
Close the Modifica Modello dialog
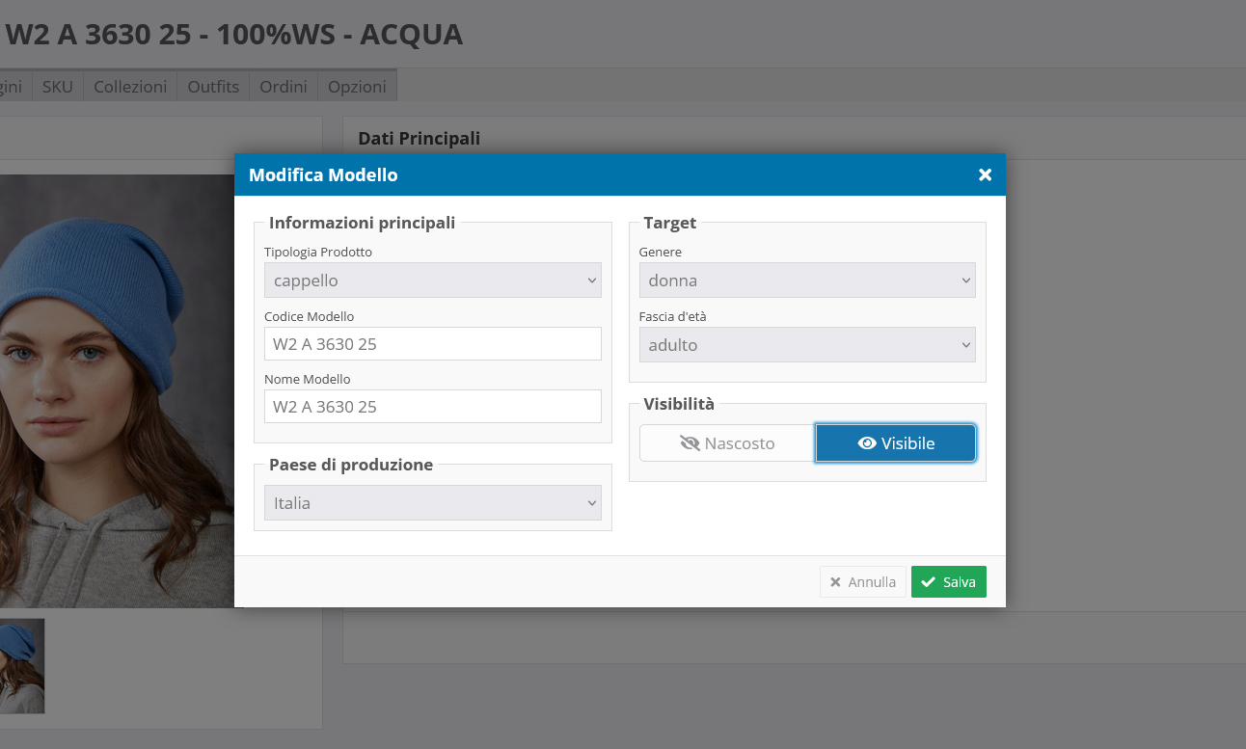[985, 174]
